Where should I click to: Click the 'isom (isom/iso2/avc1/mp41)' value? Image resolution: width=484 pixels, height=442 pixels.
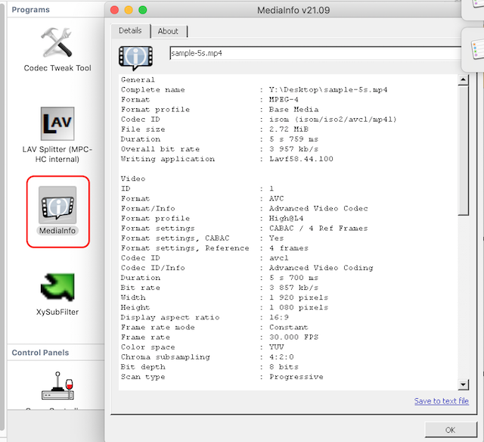coord(333,120)
